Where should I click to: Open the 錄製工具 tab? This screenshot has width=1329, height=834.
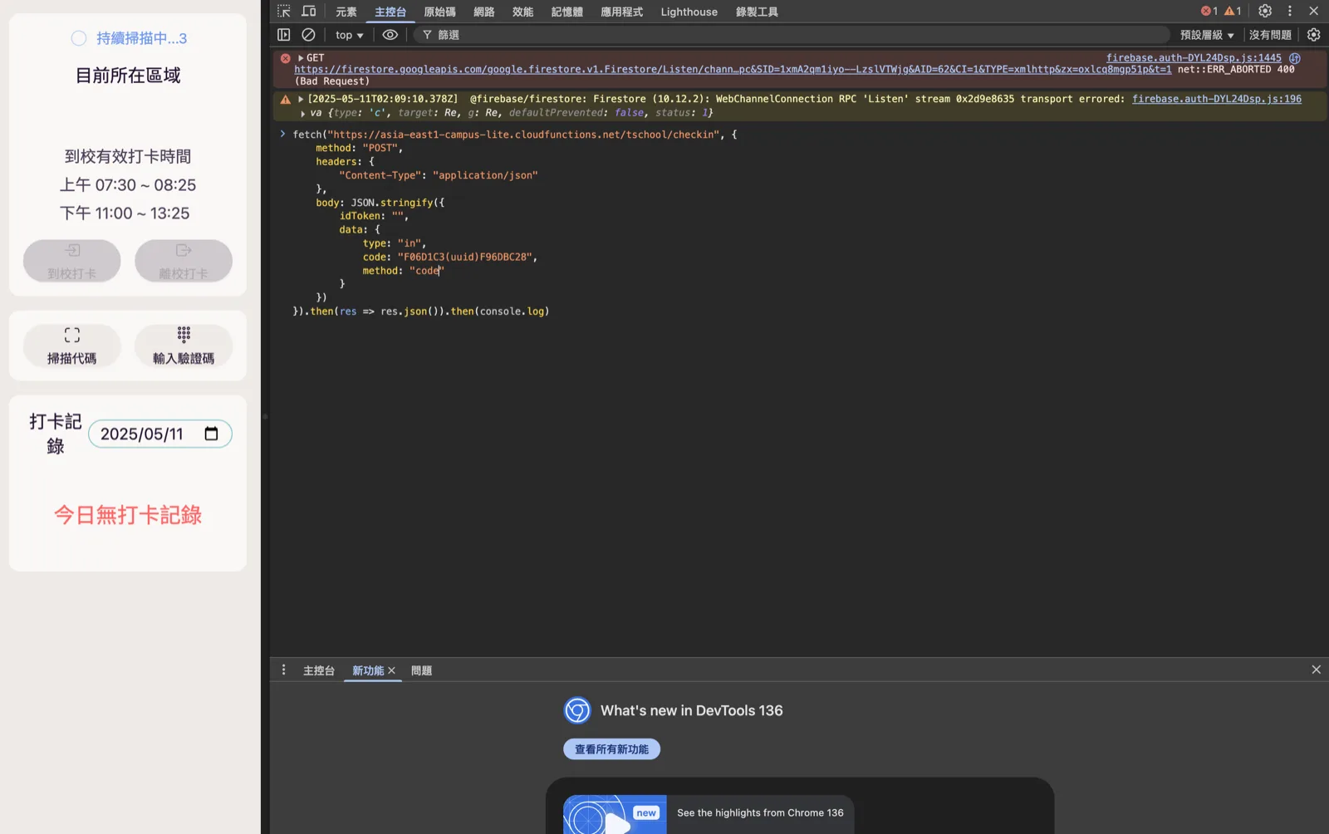coord(757,12)
